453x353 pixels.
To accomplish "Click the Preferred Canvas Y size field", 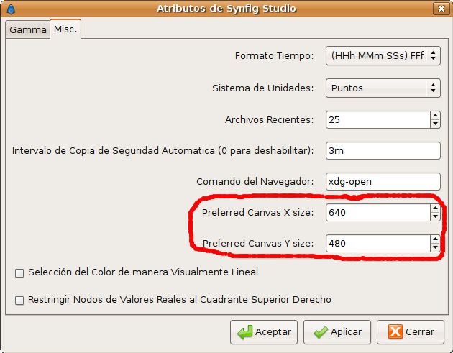I will click(378, 243).
